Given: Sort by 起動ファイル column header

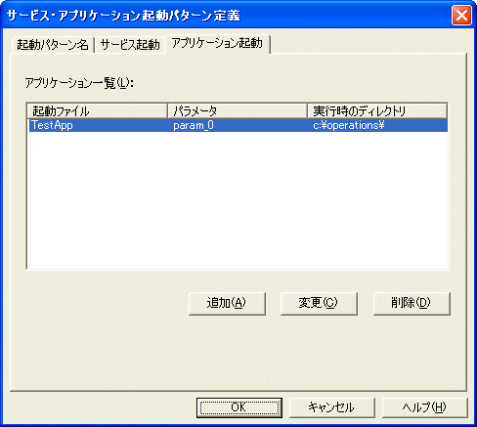Looking at the screenshot, I should (97, 111).
